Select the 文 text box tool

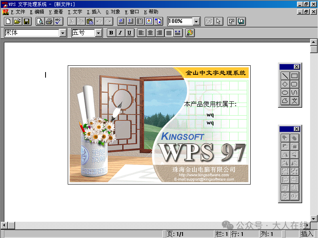click(294, 101)
